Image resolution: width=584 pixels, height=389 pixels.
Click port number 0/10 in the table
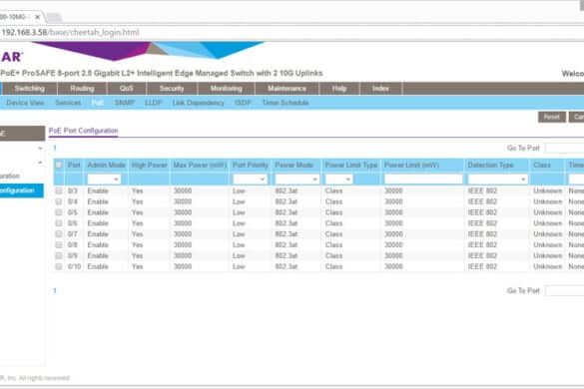[75, 266]
